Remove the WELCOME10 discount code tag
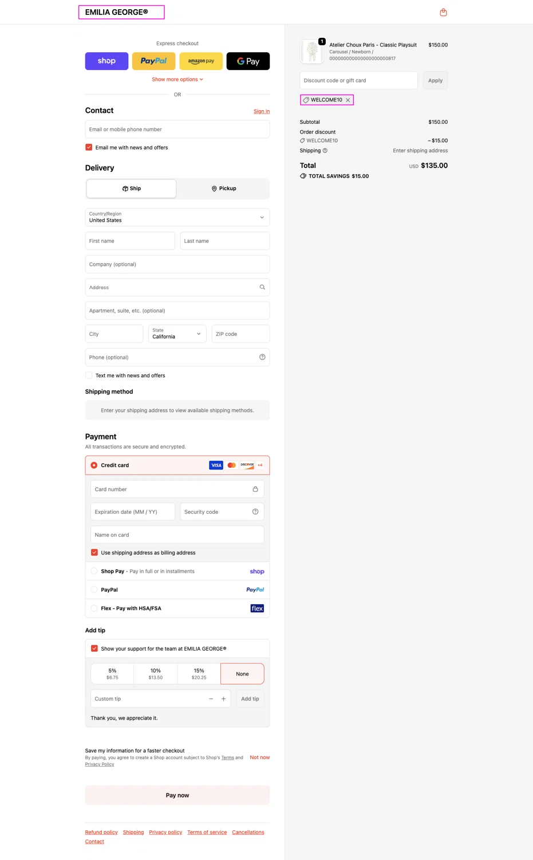 point(348,100)
